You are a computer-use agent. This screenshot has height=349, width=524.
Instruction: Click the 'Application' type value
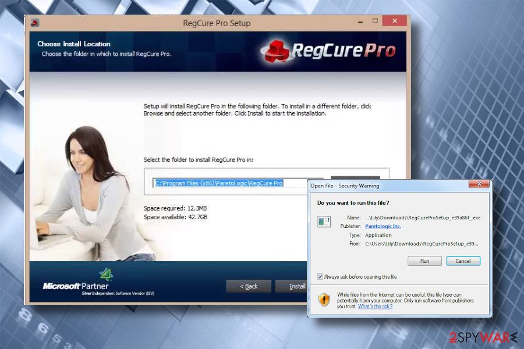pyautogui.click(x=378, y=235)
